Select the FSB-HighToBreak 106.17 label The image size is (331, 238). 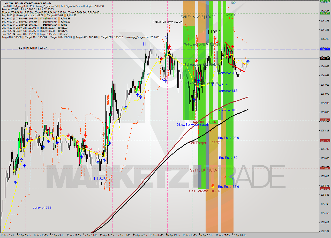click(x=32, y=48)
